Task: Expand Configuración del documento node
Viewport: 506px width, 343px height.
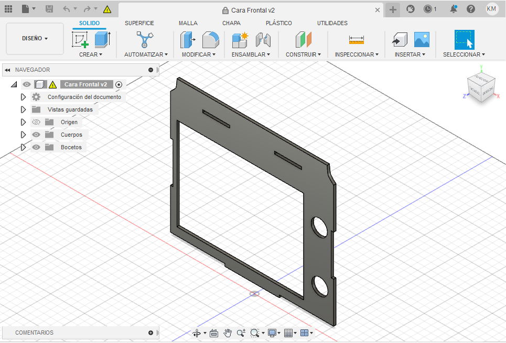Action: [x=23, y=97]
